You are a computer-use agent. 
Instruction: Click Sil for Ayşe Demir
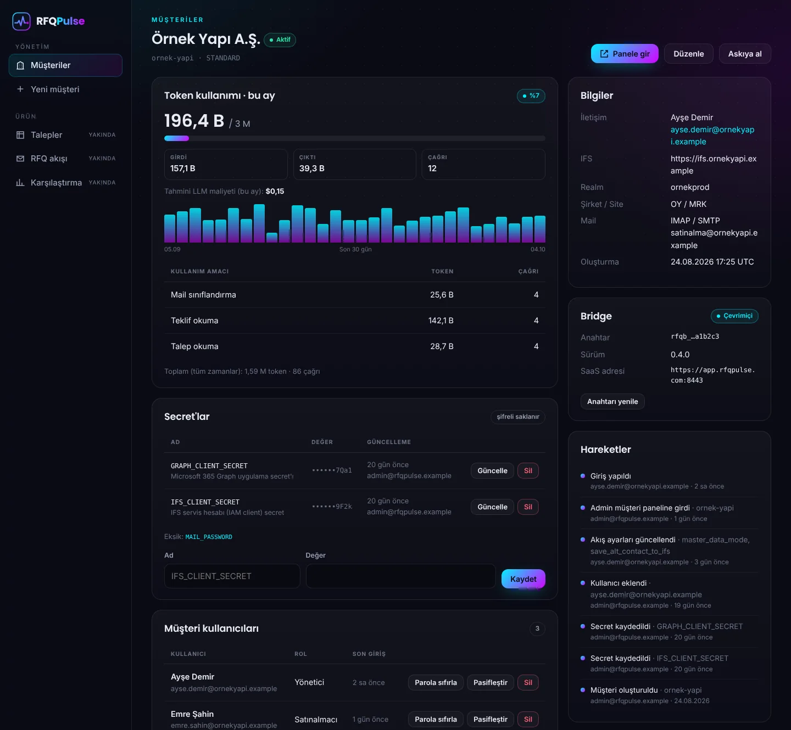coord(528,683)
